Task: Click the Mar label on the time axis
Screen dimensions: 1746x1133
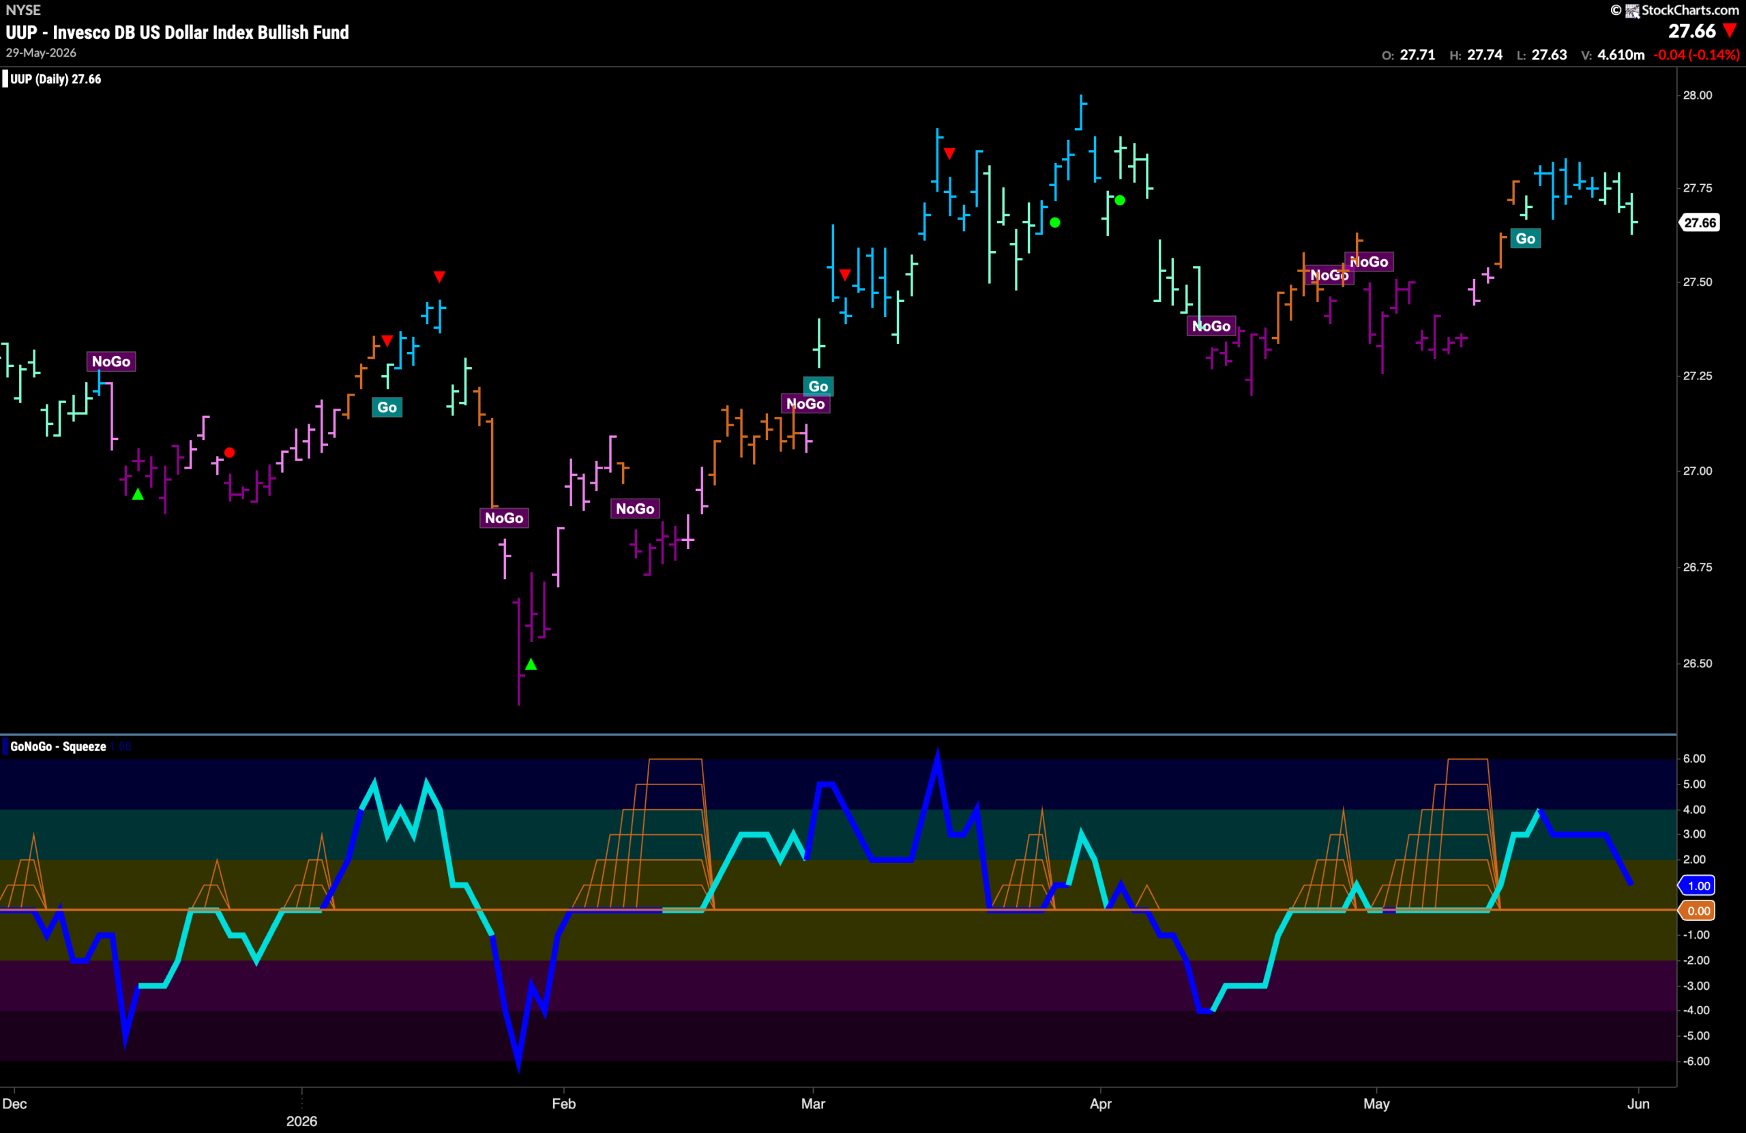Action: [x=813, y=1104]
